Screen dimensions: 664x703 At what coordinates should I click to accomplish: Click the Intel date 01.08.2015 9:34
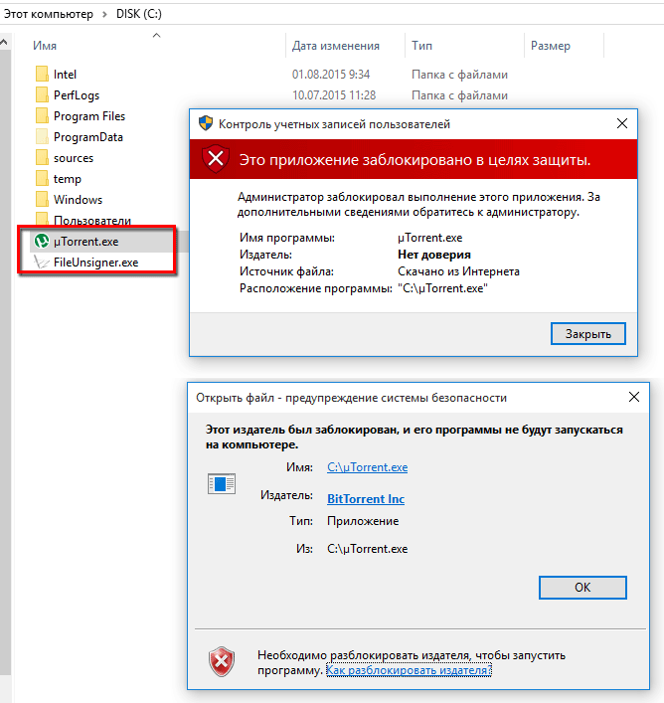click(331, 75)
